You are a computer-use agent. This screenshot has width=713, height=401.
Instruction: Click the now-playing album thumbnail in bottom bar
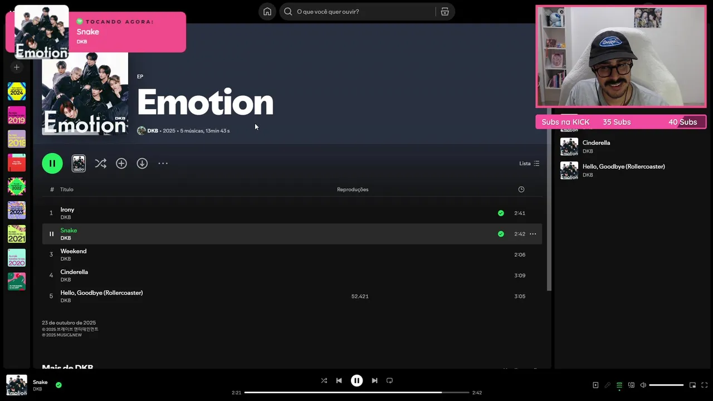(16, 385)
